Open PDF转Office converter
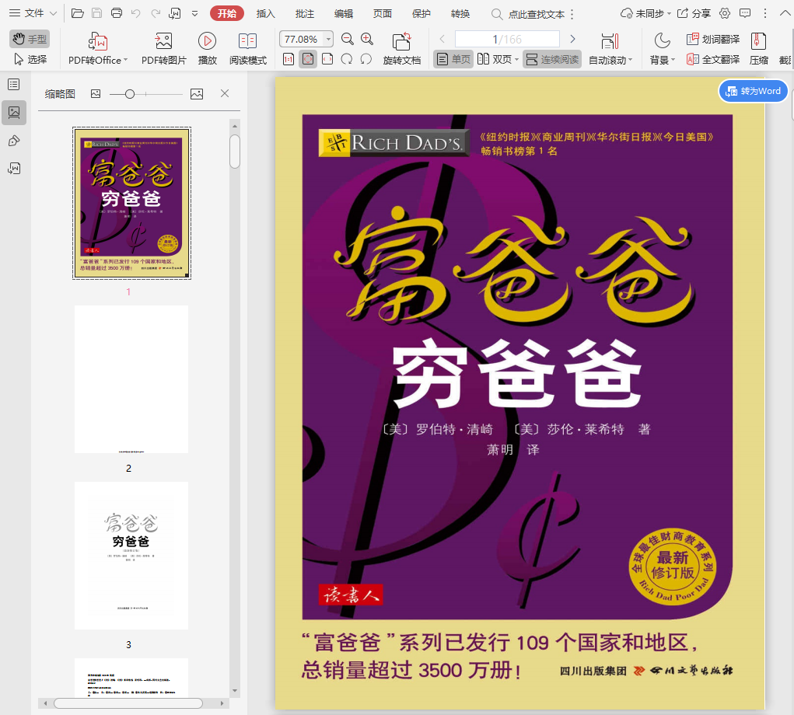The height and width of the screenshot is (715, 794). 98,49
